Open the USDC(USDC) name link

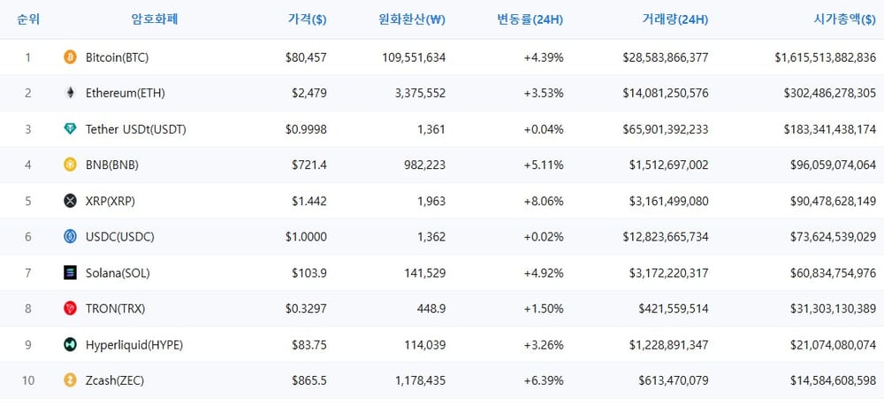[x=120, y=237]
